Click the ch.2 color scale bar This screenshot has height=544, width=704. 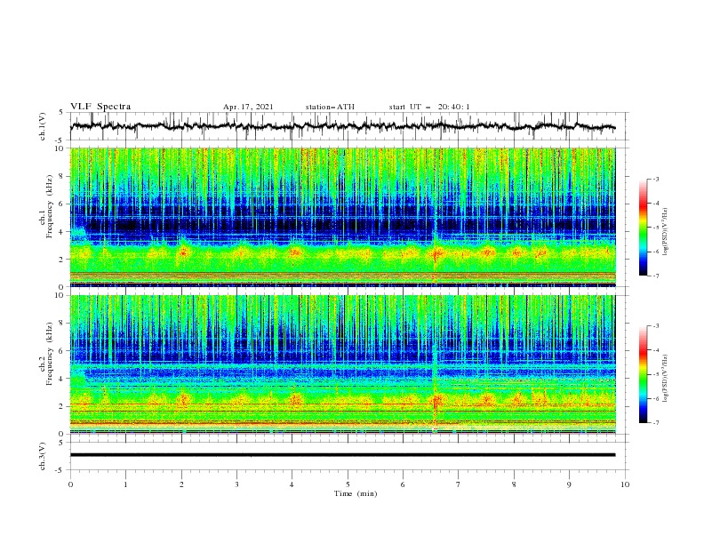644,374
